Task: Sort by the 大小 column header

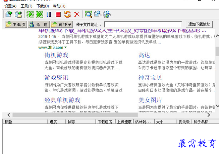Action: (166, 122)
